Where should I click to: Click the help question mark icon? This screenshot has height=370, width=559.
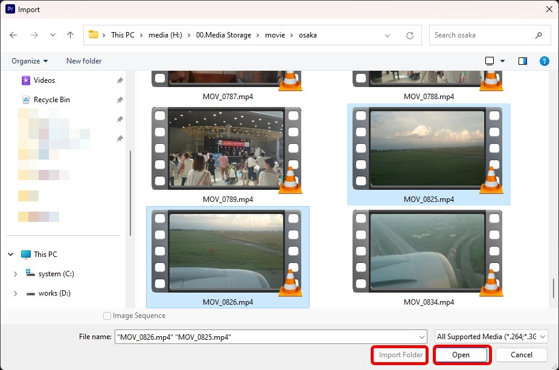544,61
